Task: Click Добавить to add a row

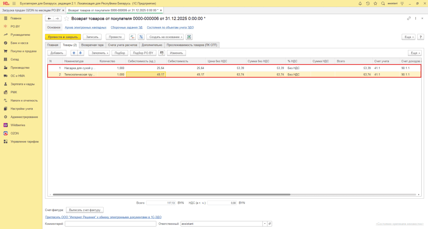Action: [x=57, y=53]
